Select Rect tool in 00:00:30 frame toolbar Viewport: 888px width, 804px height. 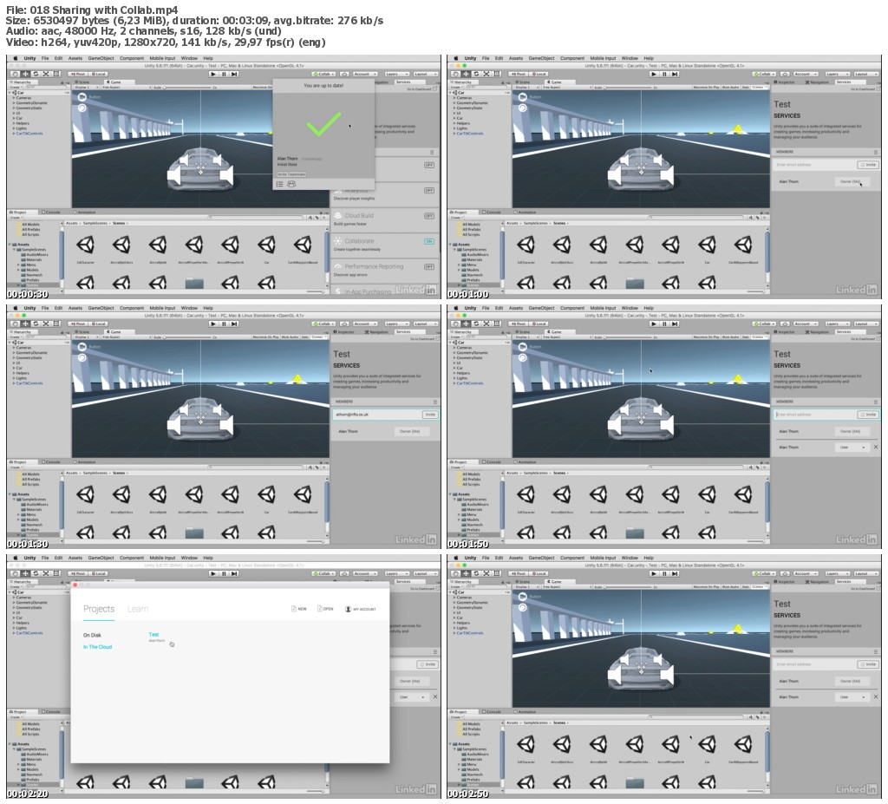56,74
